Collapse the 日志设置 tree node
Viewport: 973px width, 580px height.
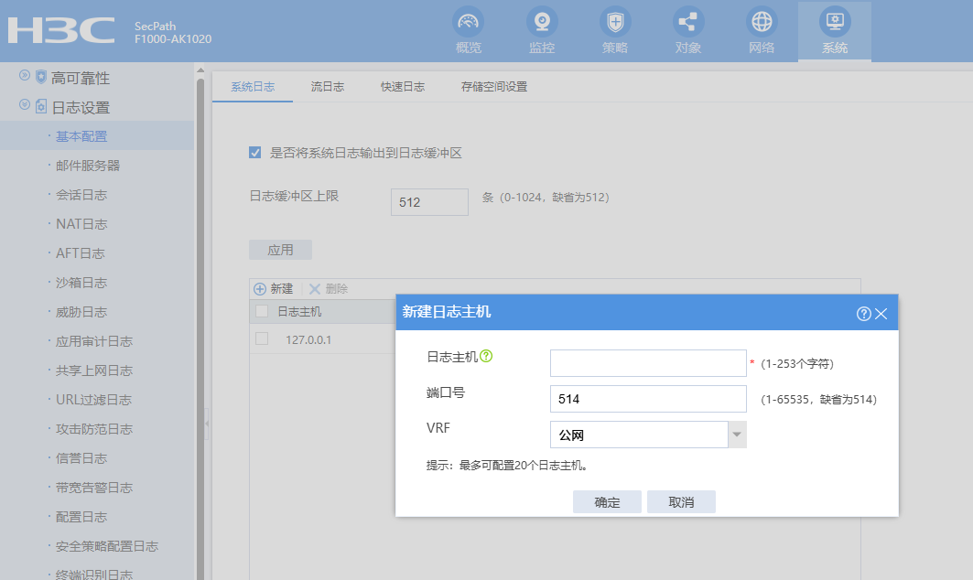26,107
